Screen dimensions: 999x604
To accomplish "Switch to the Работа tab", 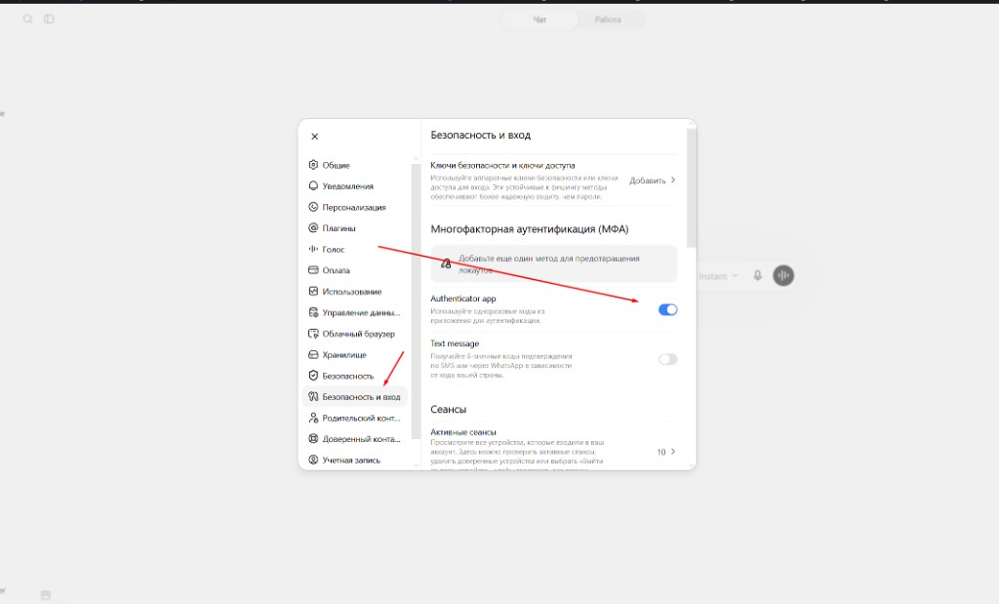I will 608,20.
